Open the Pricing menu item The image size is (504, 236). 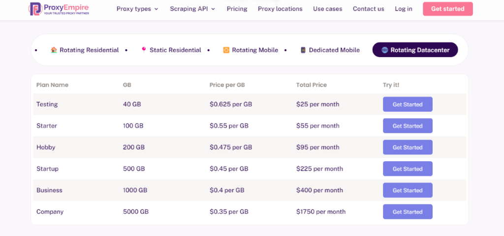tap(237, 9)
